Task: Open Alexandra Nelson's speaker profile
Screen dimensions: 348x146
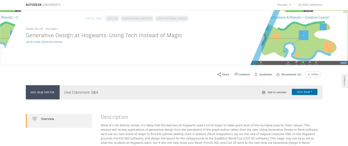Action: pos(53,42)
